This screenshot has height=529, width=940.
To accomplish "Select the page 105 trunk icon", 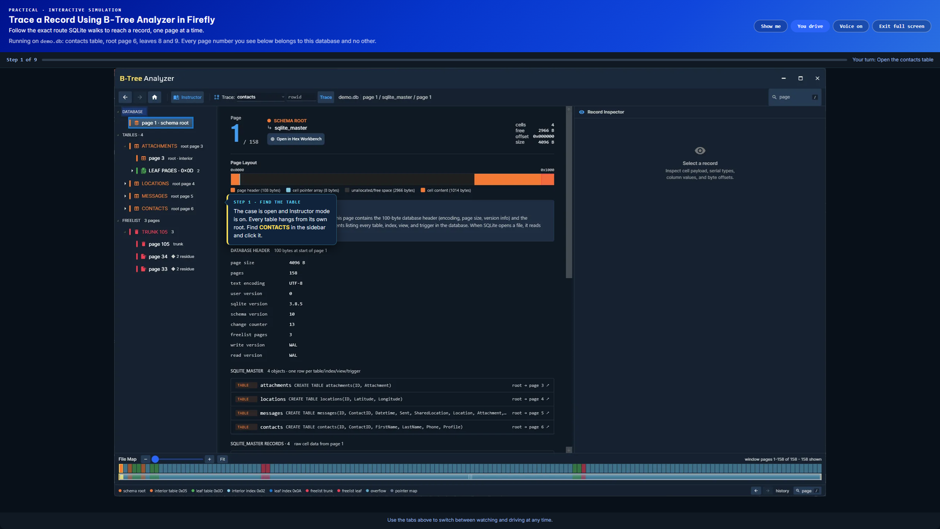I will point(143,244).
